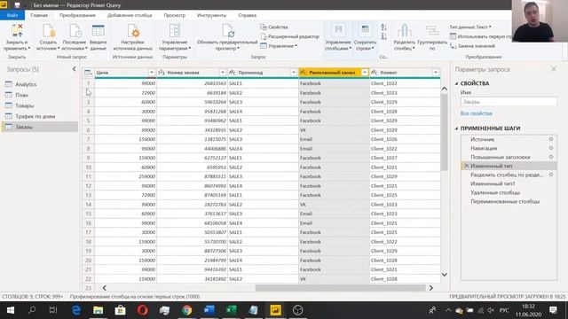Open Chrome from the taskbar
The width and height of the screenshot is (568, 319).
[187, 310]
